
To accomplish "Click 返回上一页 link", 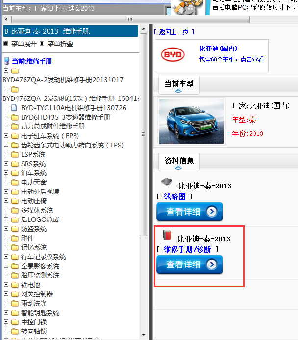I will (x=174, y=32).
